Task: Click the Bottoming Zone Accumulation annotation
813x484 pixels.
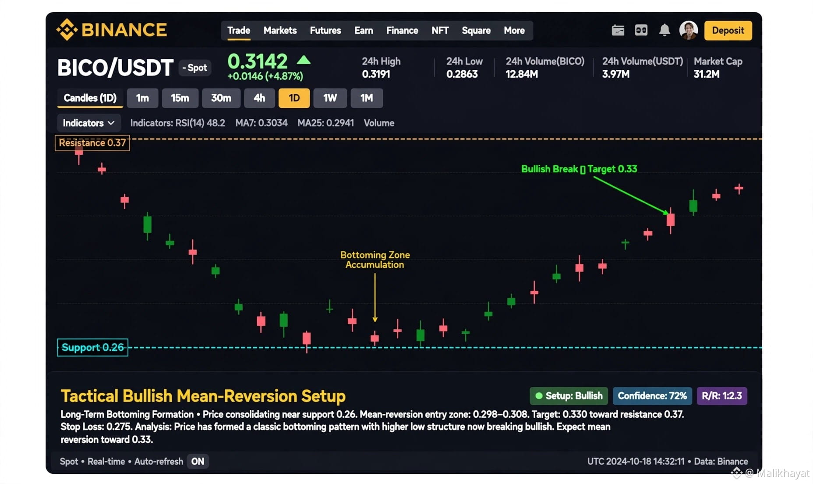Action: pyautogui.click(x=375, y=260)
